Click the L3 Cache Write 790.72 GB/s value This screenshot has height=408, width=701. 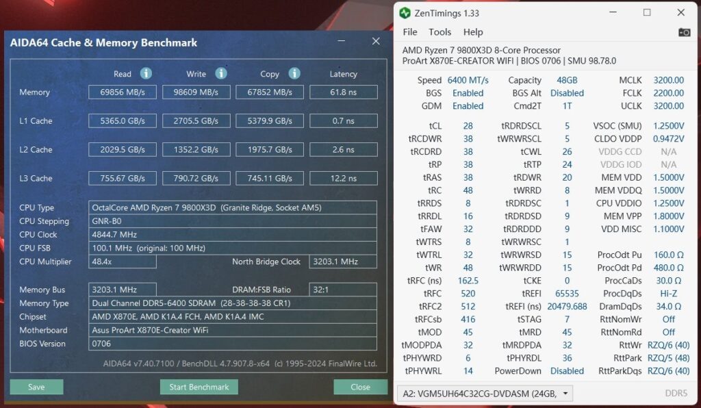click(196, 178)
